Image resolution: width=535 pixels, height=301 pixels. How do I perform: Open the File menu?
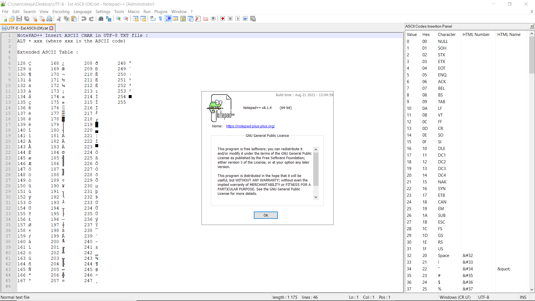5,11
